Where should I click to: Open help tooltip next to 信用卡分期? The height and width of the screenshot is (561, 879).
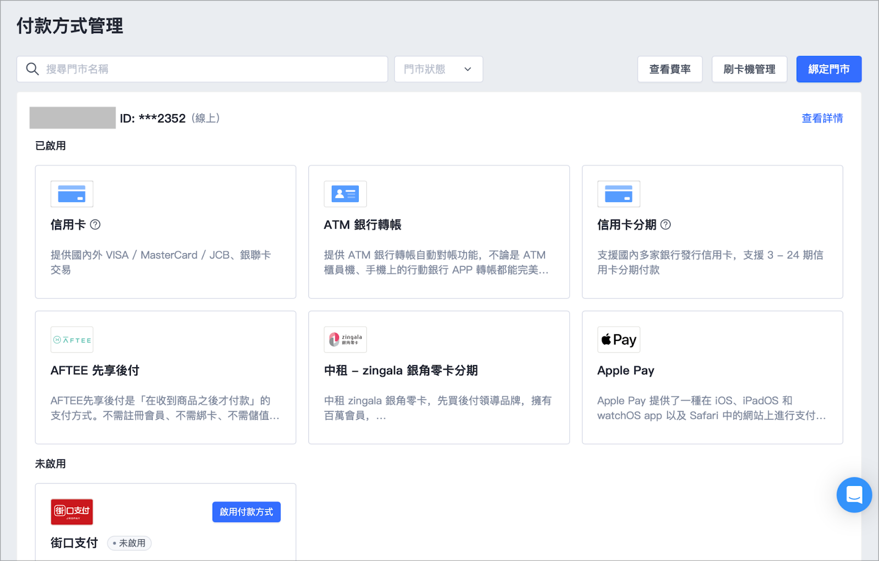(665, 225)
